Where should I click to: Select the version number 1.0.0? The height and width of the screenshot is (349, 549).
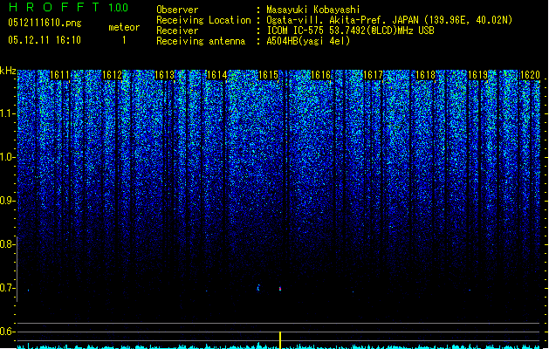click(x=119, y=8)
